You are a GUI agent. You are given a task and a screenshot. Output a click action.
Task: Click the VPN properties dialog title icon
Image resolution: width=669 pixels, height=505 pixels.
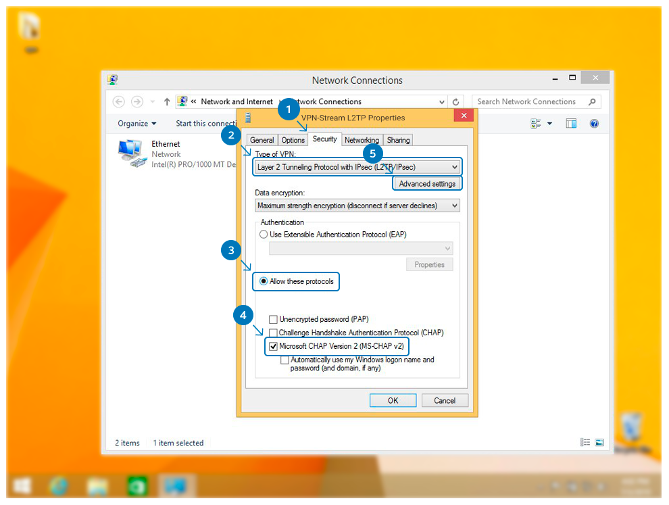248,118
